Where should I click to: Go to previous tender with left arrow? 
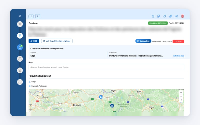[31, 16]
